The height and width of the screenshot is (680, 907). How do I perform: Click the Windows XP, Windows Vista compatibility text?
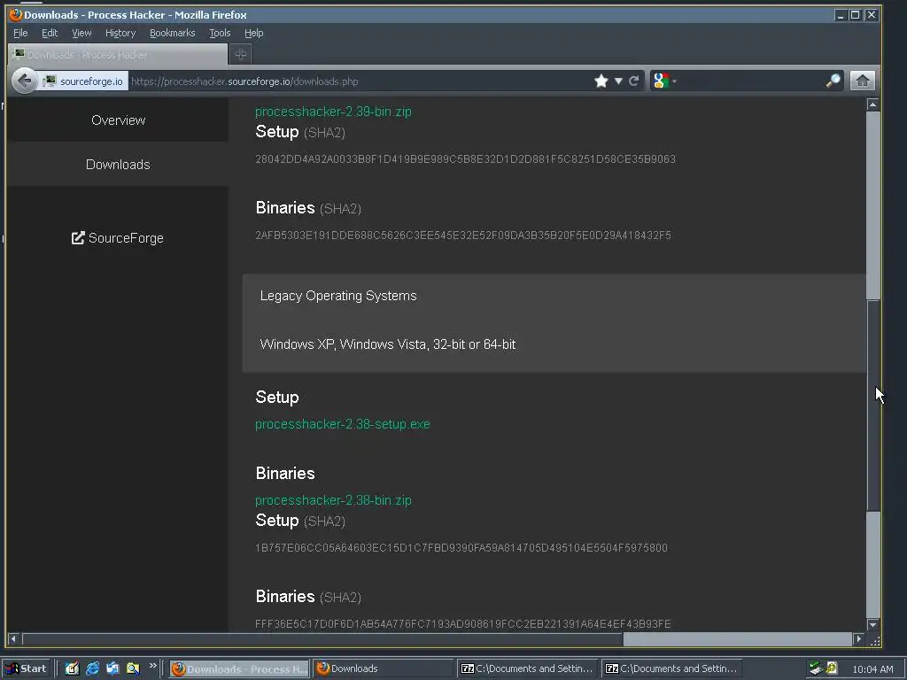pyautogui.click(x=388, y=344)
